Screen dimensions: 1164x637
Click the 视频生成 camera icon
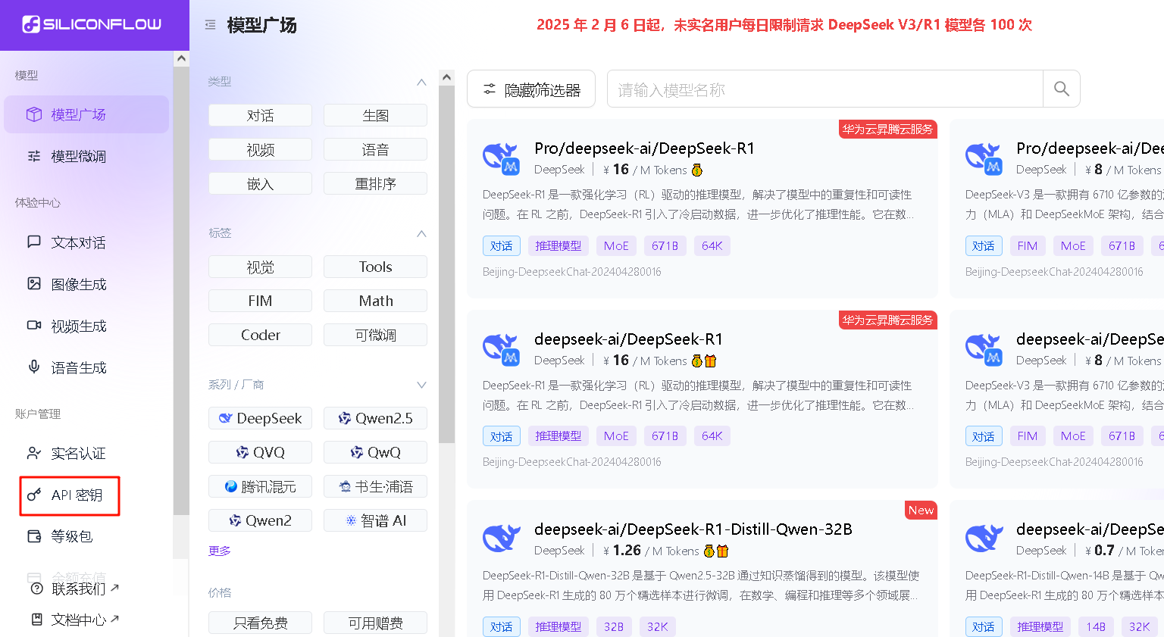[34, 325]
